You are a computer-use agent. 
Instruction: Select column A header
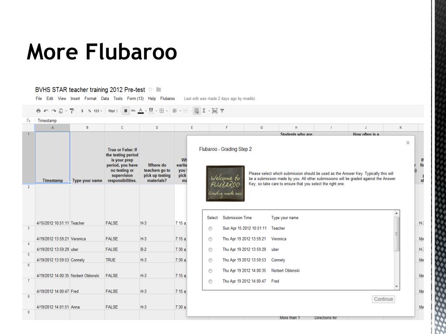pos(52,127)
